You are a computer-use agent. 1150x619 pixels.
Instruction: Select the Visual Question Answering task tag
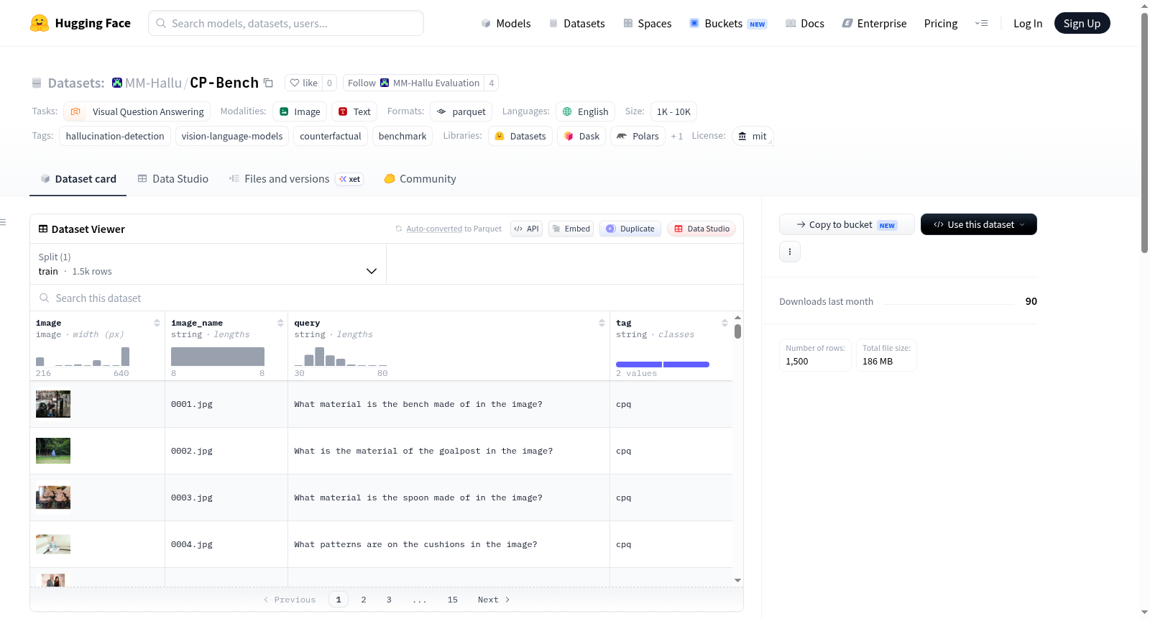tap(137, 111)
